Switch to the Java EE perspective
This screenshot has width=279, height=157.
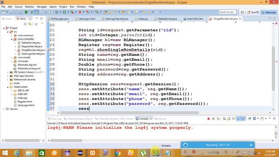click(253, 12)
